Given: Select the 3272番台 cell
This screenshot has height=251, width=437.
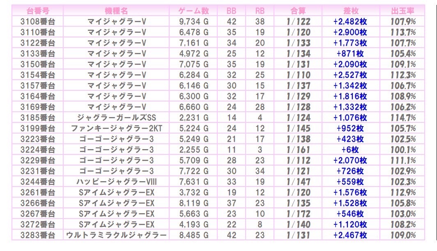Looking at the screenshot, I should [x=38, y=225].
